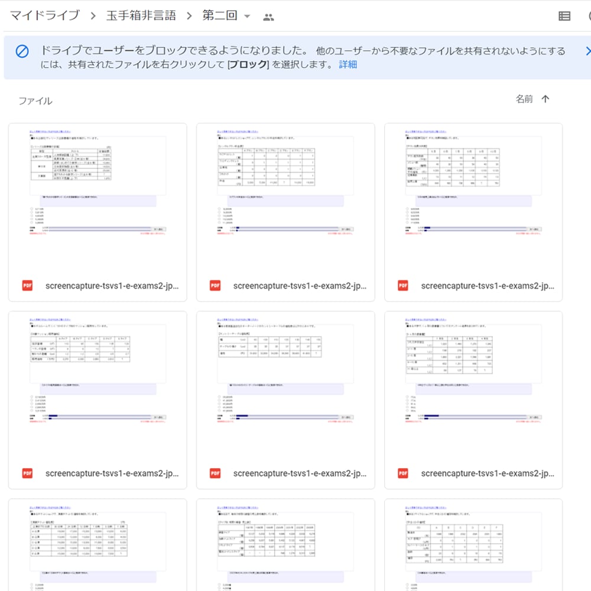Click PDF icon of second-row left file
This screenshot has height=591, width=591.
pyautogui.click(x=27, y=473)
